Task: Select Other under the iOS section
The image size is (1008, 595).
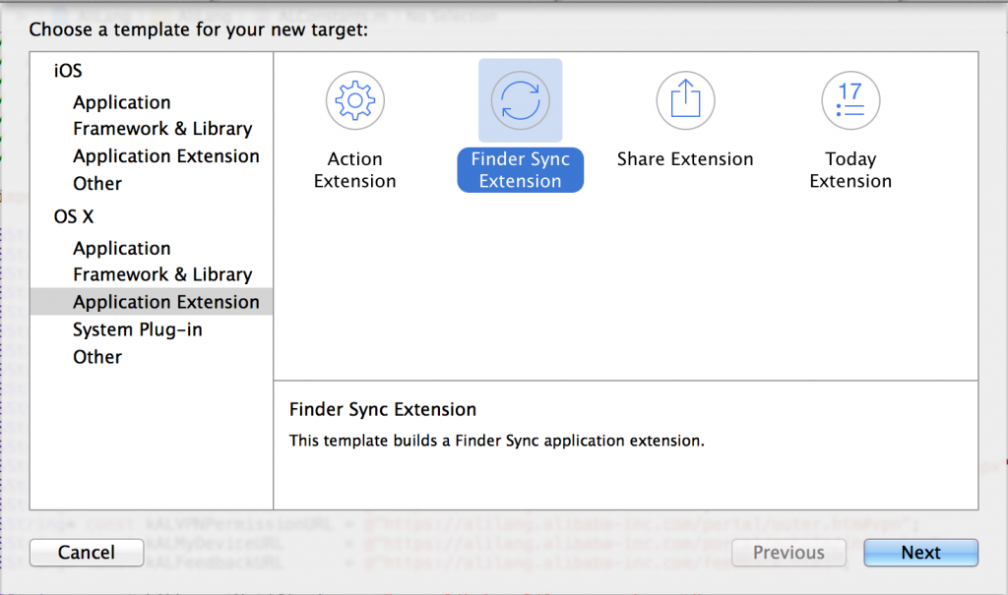Action: tap(97, 184)
